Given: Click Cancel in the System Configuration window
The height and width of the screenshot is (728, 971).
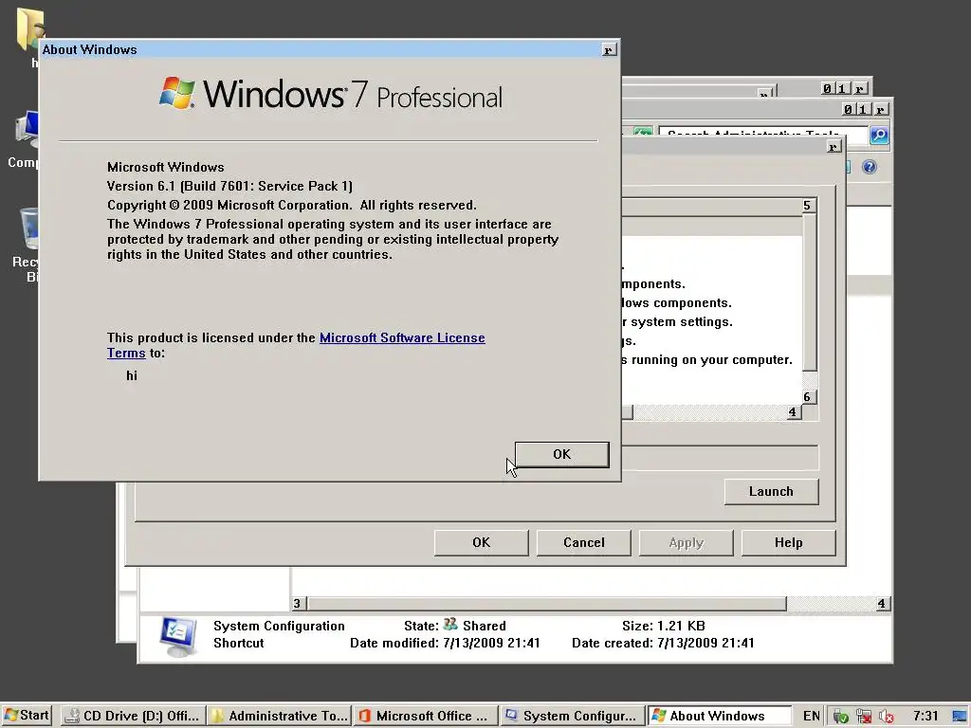Looking at the screenshot, I should 583,543.
